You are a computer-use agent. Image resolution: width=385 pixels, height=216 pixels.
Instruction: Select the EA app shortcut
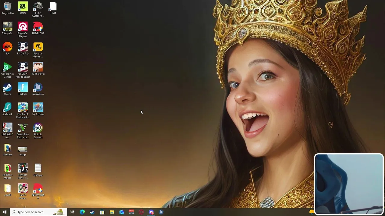8,49
